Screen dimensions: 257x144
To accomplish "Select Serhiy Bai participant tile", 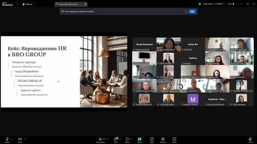I will pyautogui.click(x=193, y=44).
